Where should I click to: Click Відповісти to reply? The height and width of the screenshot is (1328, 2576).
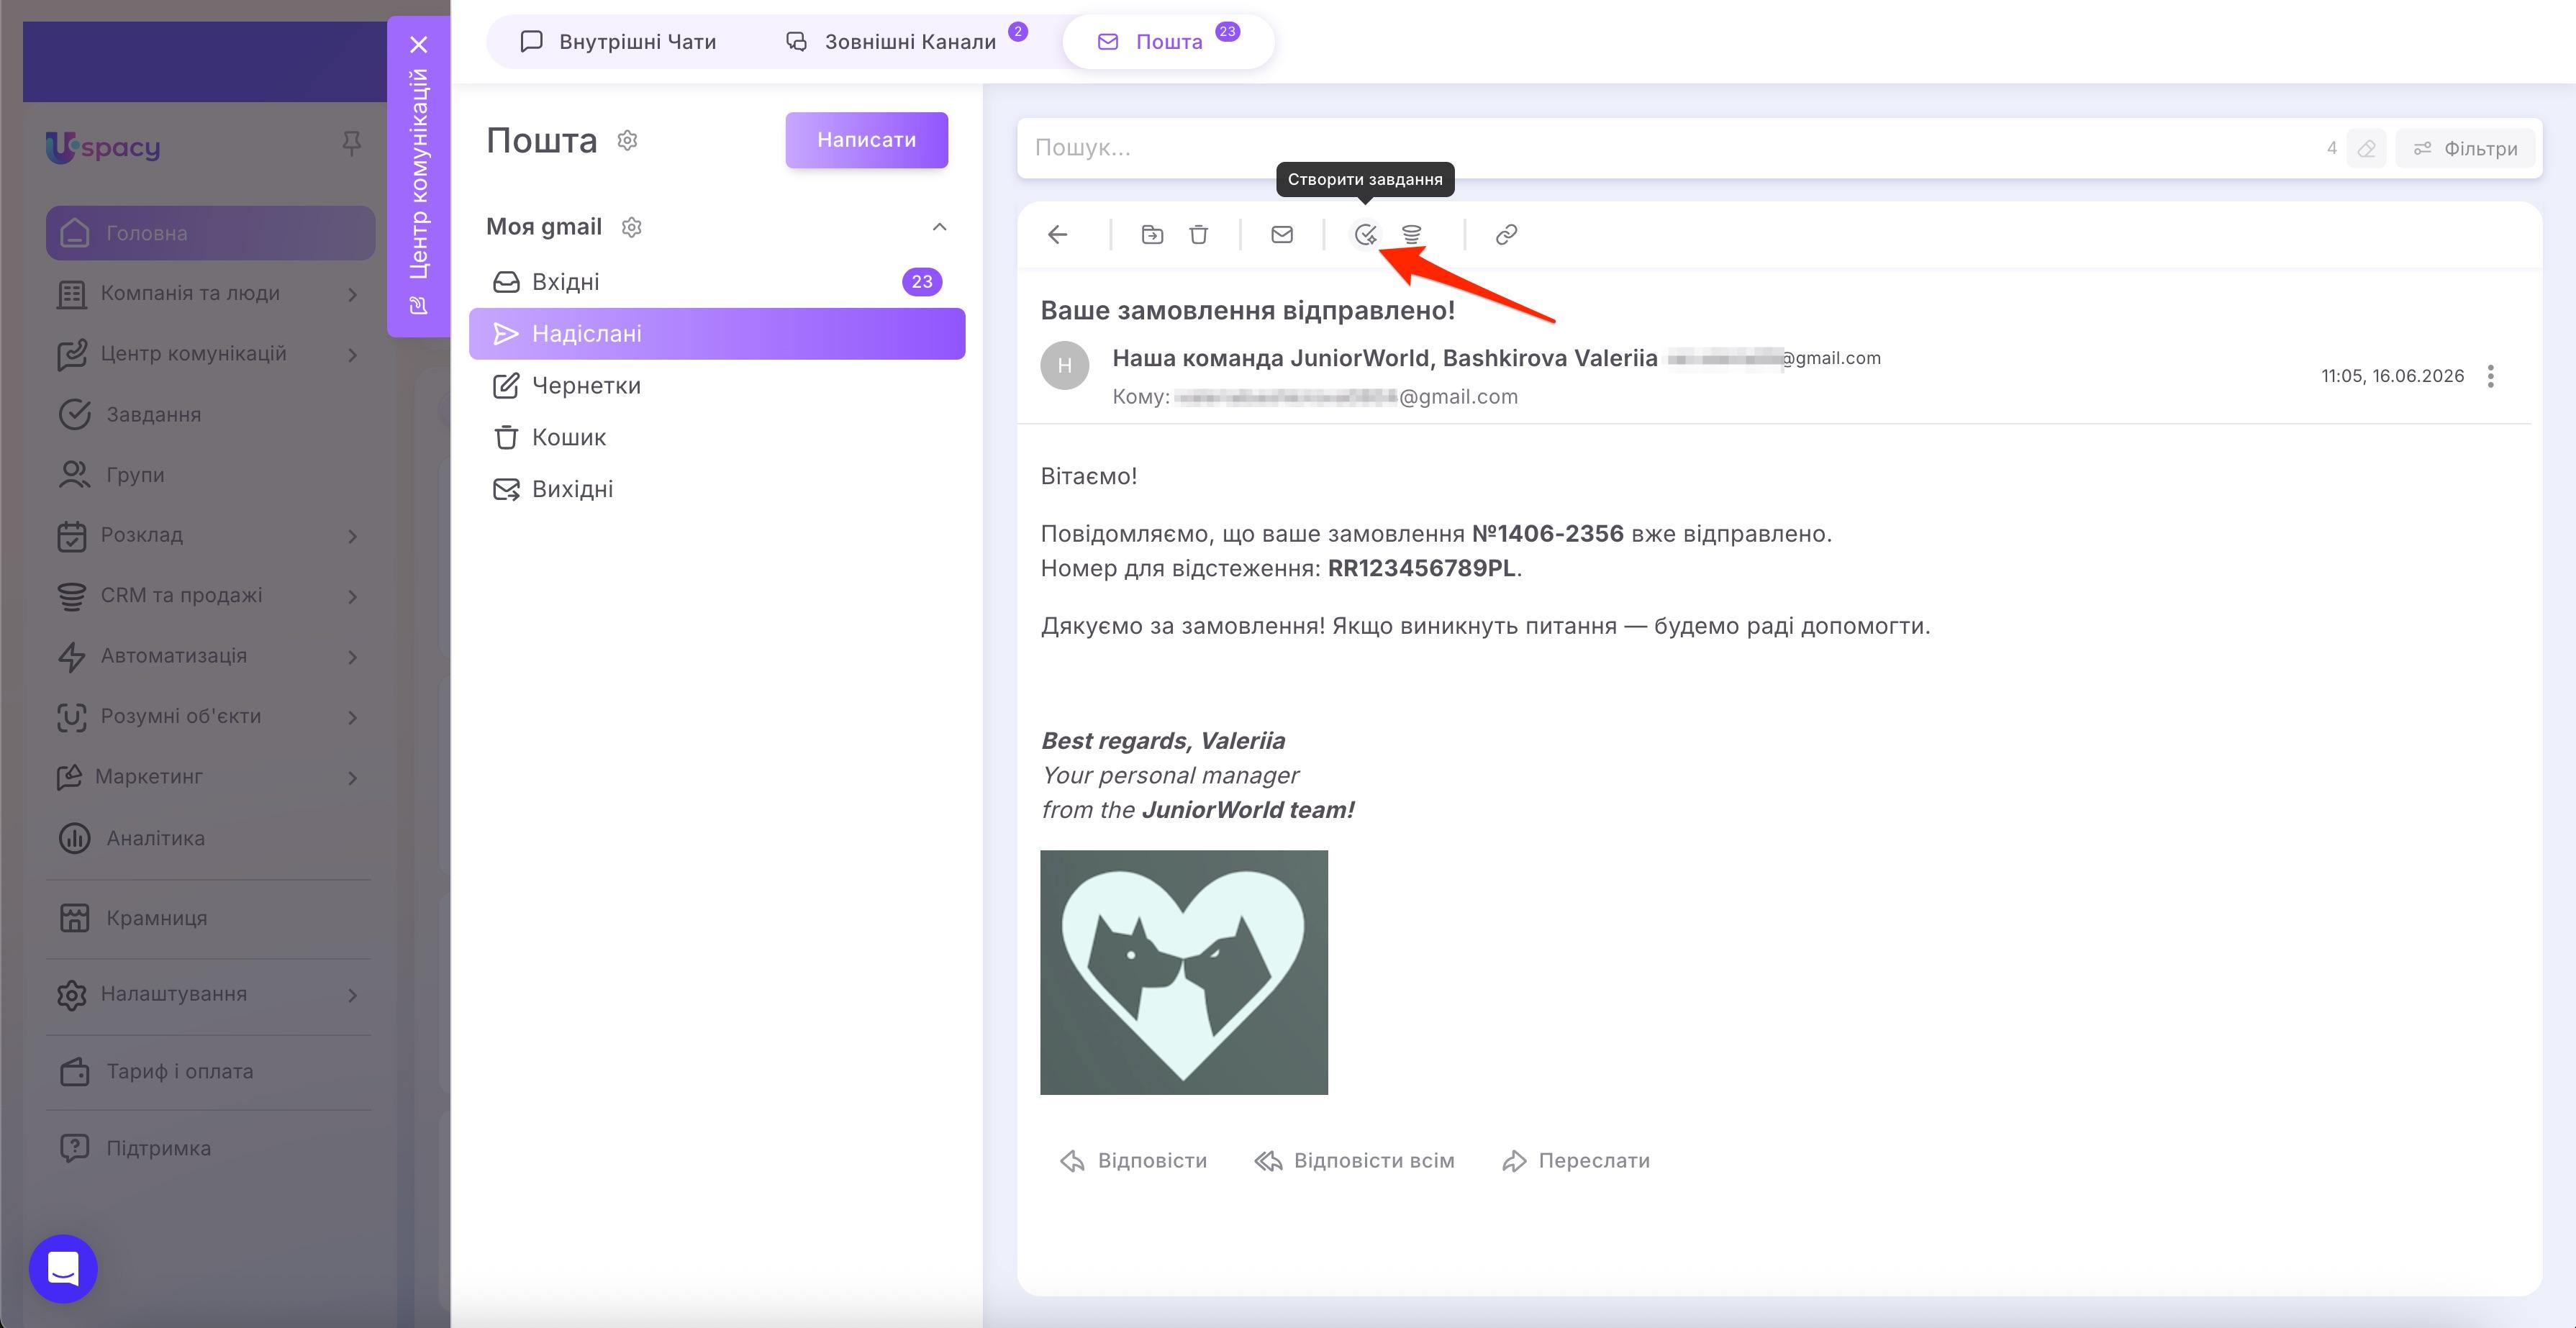click(1133, 1161)
